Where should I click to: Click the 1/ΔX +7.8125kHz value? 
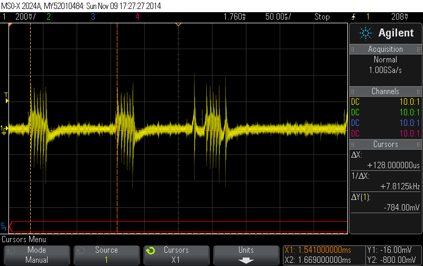pos(400,186)
